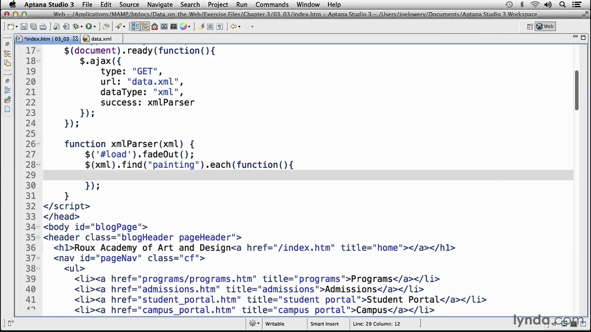This screenshot has width=591, height=332.
Task: Open the File menu
Action: [87, 4]
